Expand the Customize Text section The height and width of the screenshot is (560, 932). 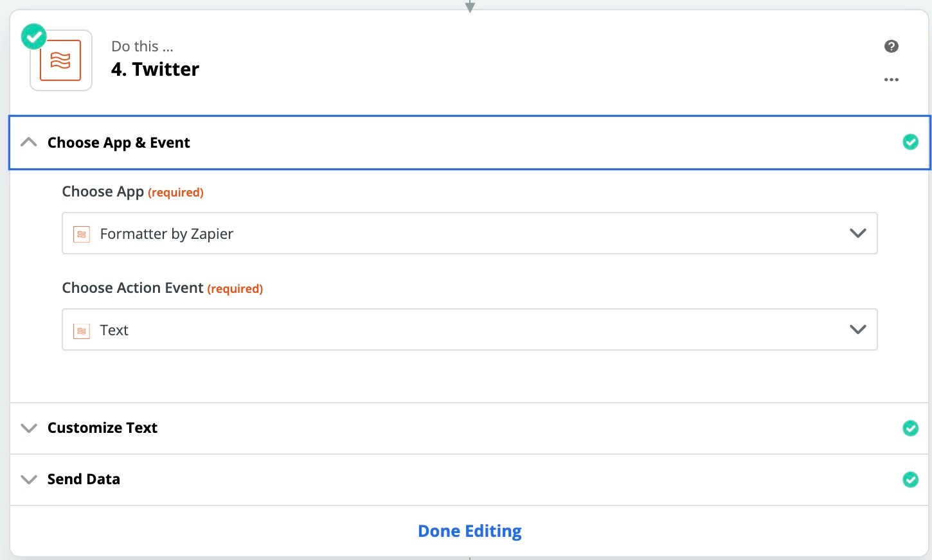coord(29,428)
